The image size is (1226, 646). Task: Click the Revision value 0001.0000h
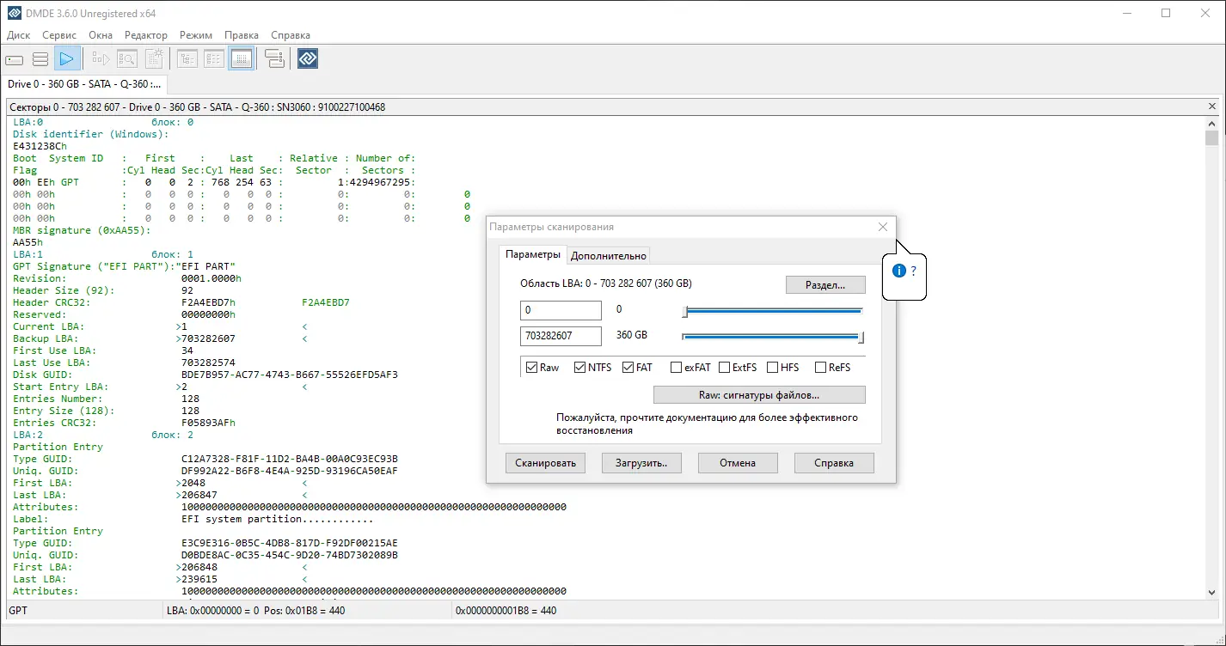coord(211,278)
